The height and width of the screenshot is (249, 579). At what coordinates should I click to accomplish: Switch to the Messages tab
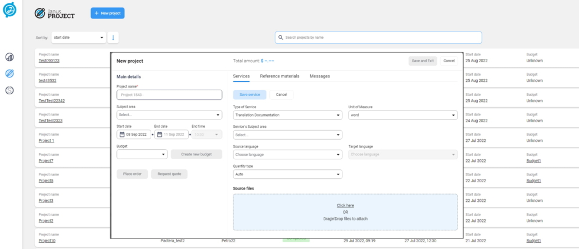click(x=320, y=76)
